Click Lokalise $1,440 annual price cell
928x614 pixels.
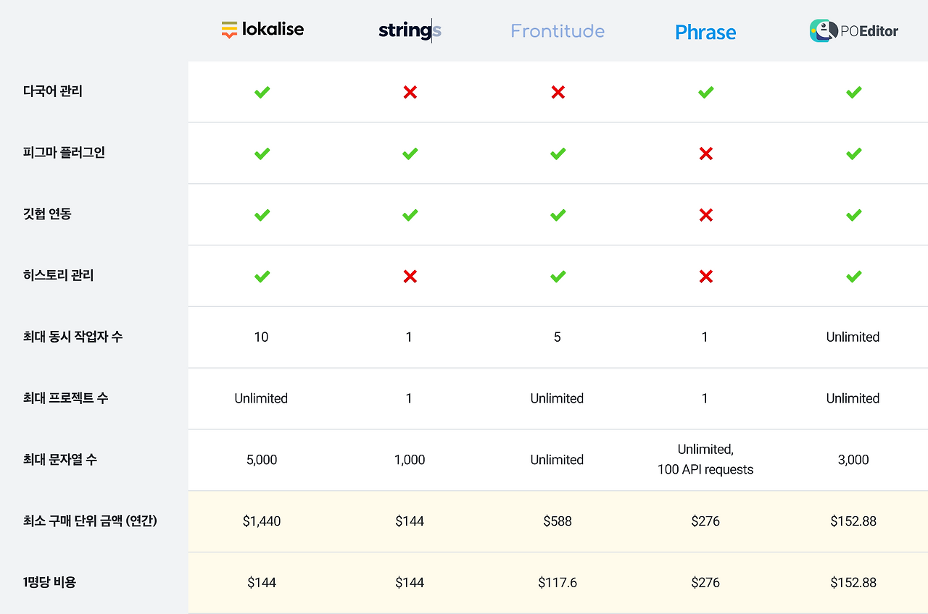(262, 521)
